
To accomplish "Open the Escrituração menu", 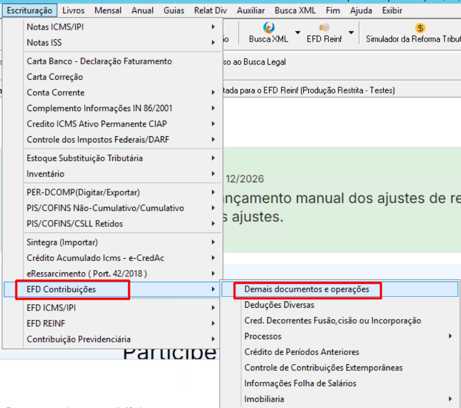I will pos(30,11).
